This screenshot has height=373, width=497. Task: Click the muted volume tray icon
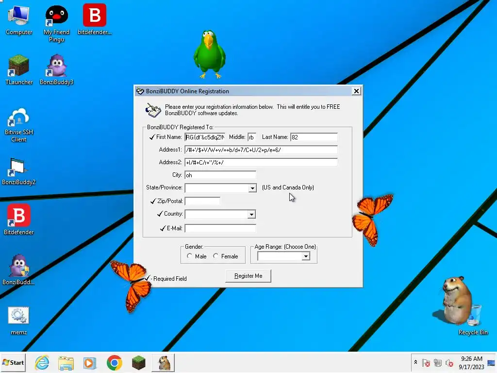click(449, 362)
